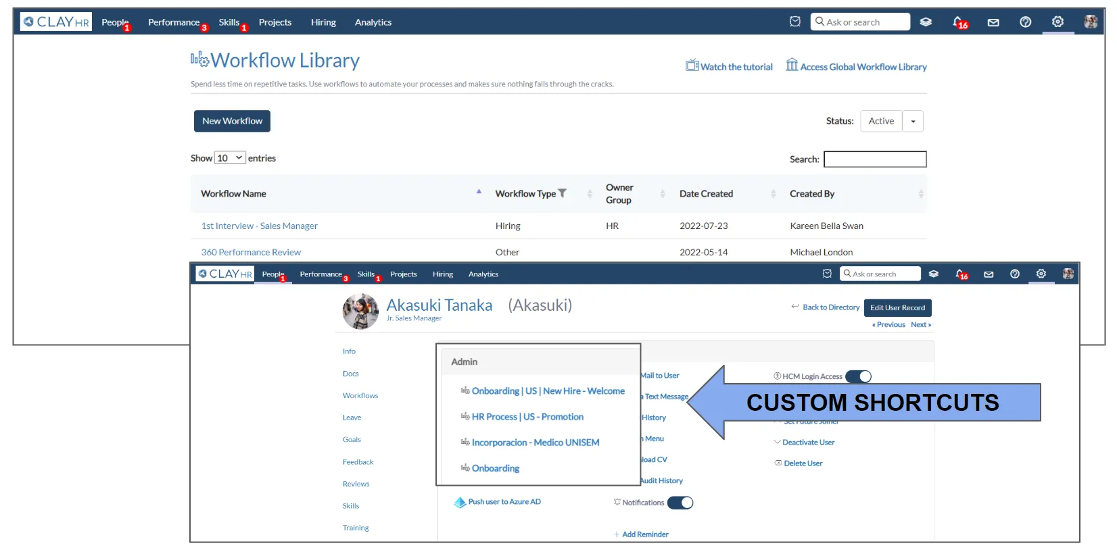Sort by the Workflow Name column arrow

pos(479,192)
